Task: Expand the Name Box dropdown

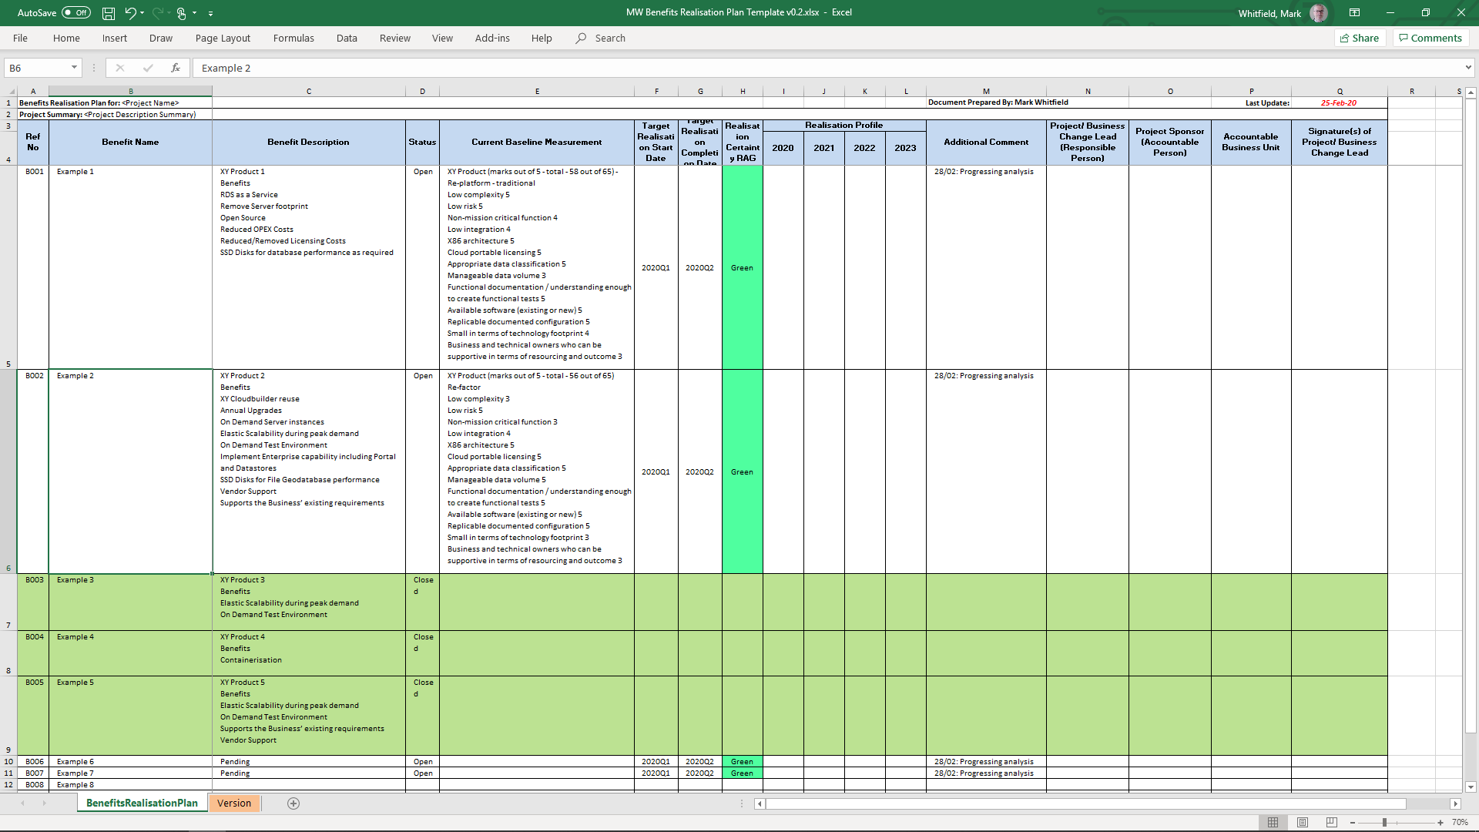Action: coord(74,68)
